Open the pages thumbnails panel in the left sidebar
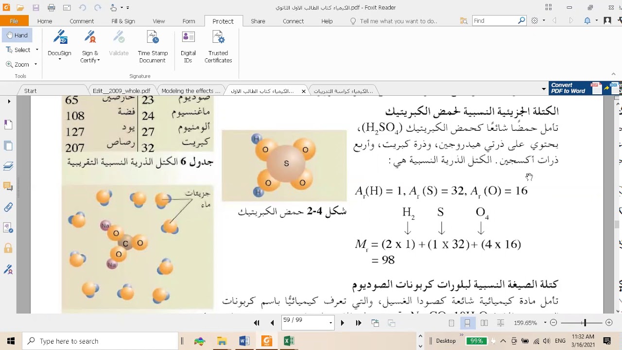 click(x=8, y=145)
